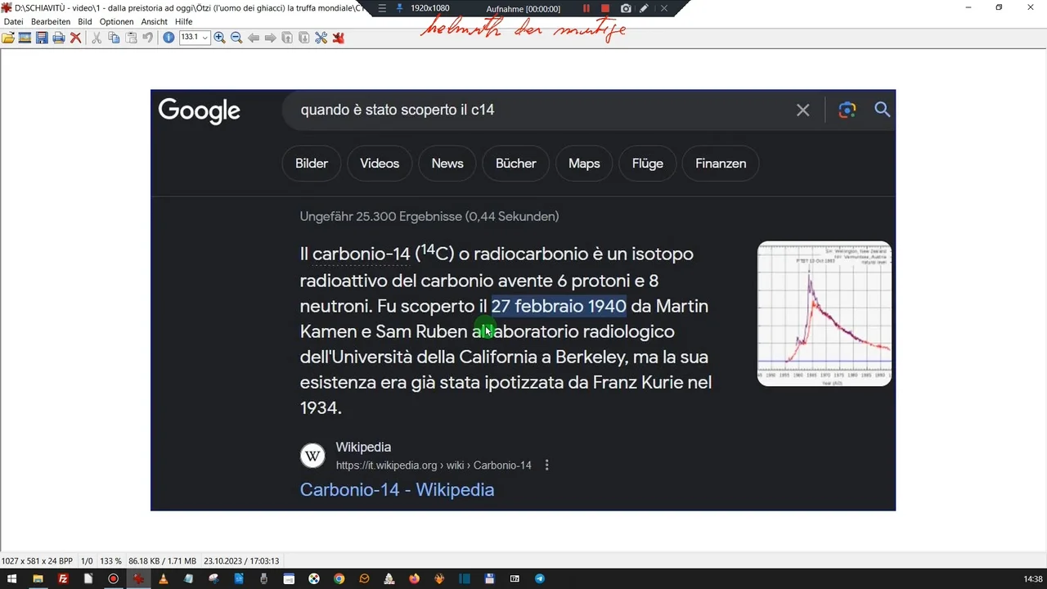Activate recorder pencil drawing tool
Viewport: 1047px width, 589px height.
(645, 8)
